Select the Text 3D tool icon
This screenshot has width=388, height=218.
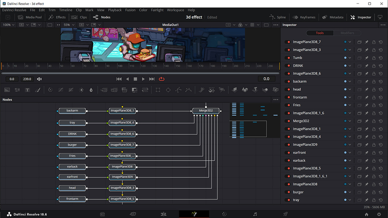(x=255, y=90)
